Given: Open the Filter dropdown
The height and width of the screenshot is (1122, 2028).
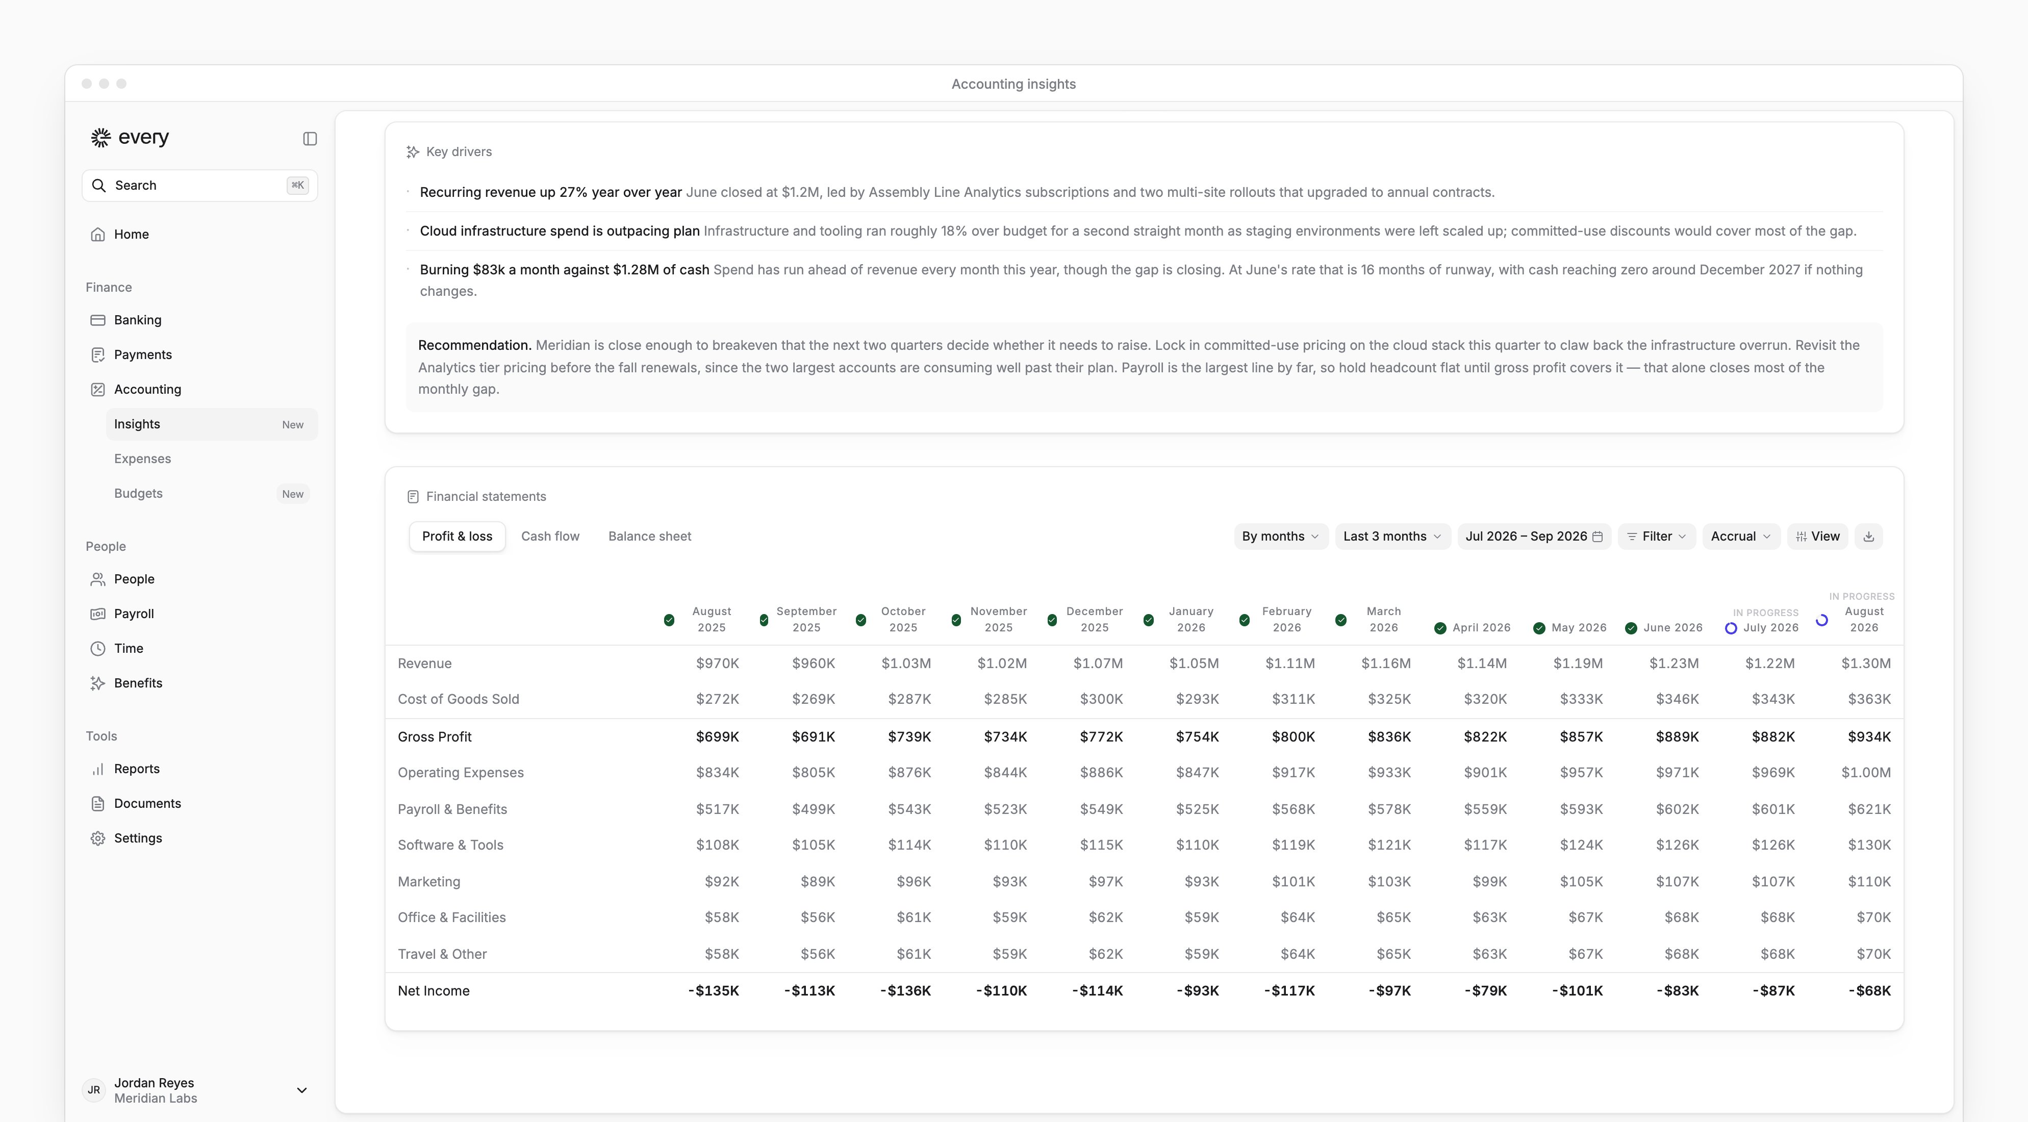Looking at the screenshot, I should tap(1656, 537).
